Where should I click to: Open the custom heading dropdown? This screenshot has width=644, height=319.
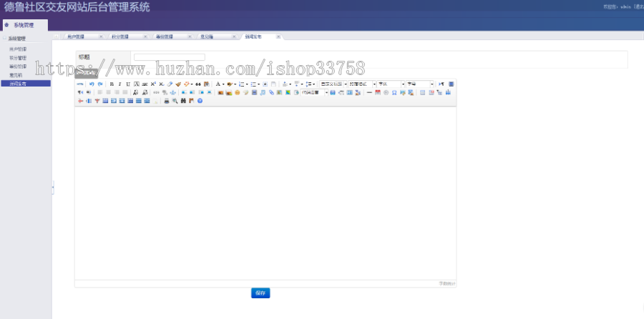333,84
